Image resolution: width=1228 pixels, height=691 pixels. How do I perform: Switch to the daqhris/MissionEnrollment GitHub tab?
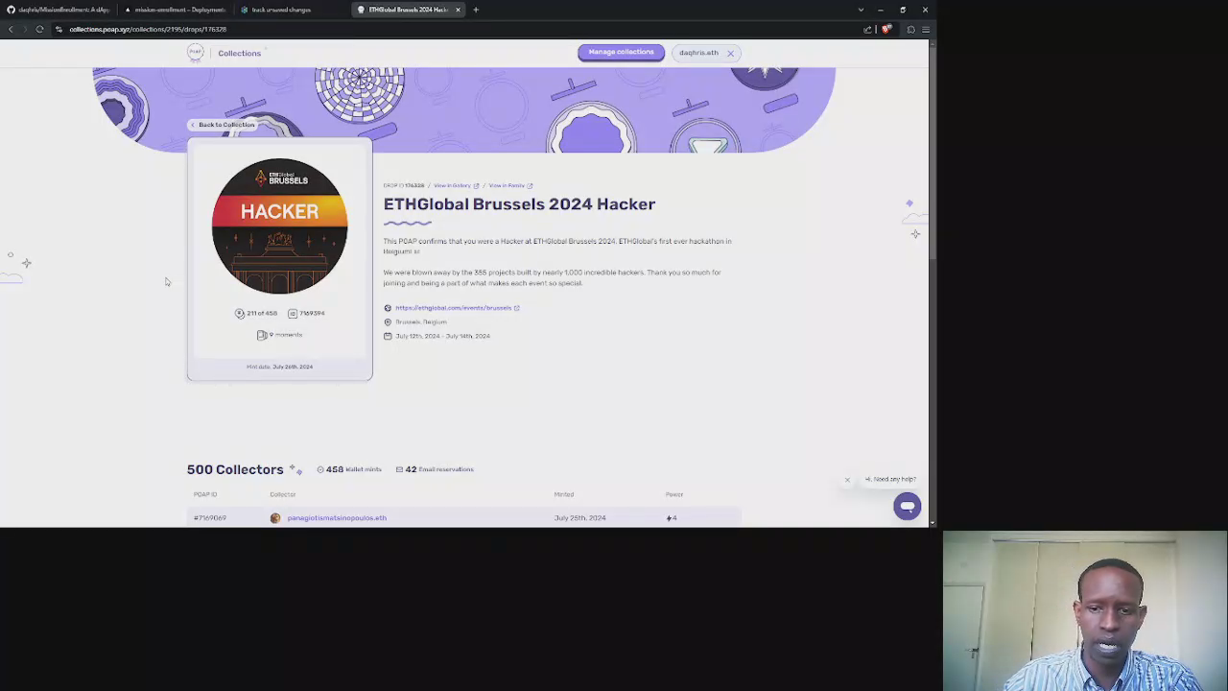(x=58, y=10)
